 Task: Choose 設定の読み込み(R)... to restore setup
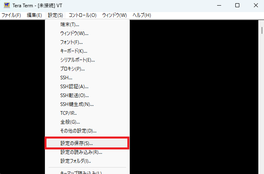pyautogui.click(x=81, y=152)
